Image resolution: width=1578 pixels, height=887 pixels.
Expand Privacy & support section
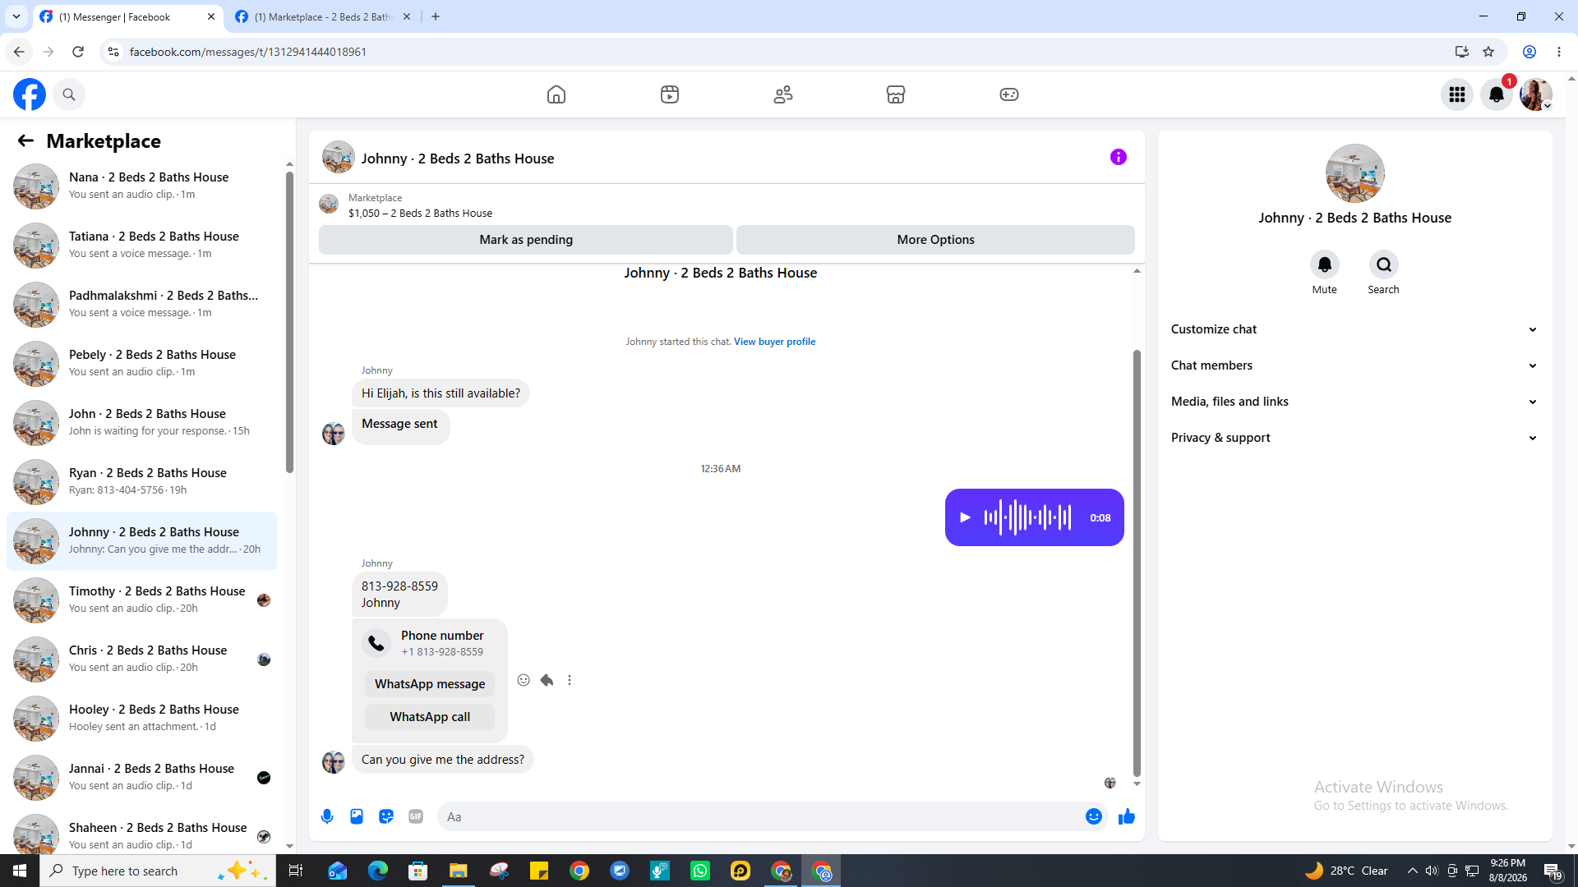pos(1354,438)
